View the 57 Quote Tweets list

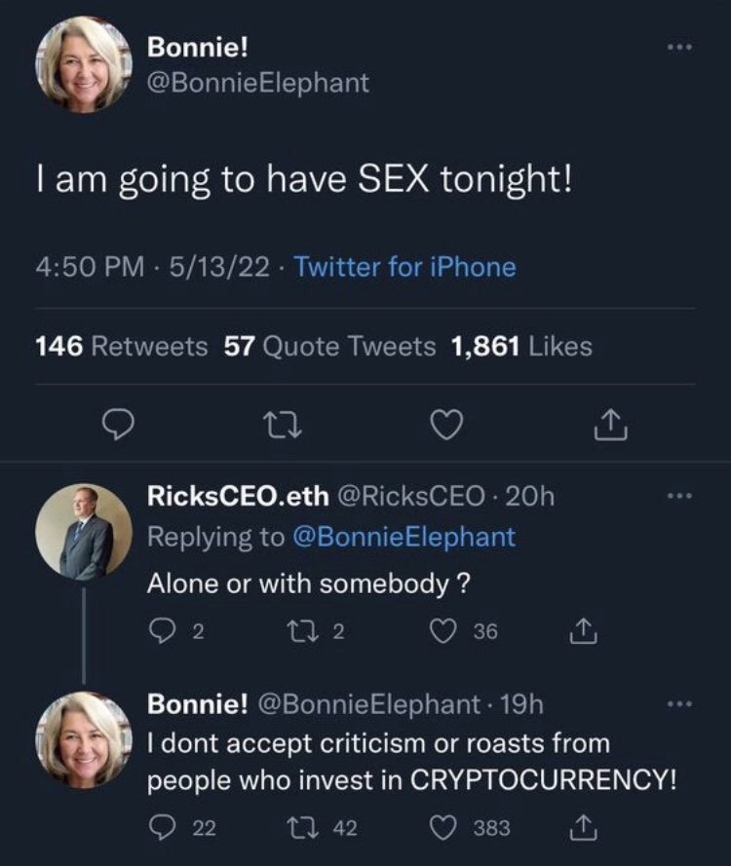329,346
